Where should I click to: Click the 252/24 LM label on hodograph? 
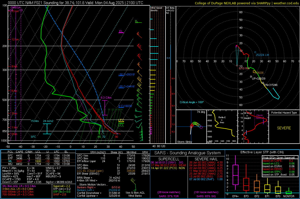(262, 55)
